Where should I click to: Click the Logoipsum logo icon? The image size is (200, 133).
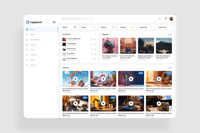point(27,22)
